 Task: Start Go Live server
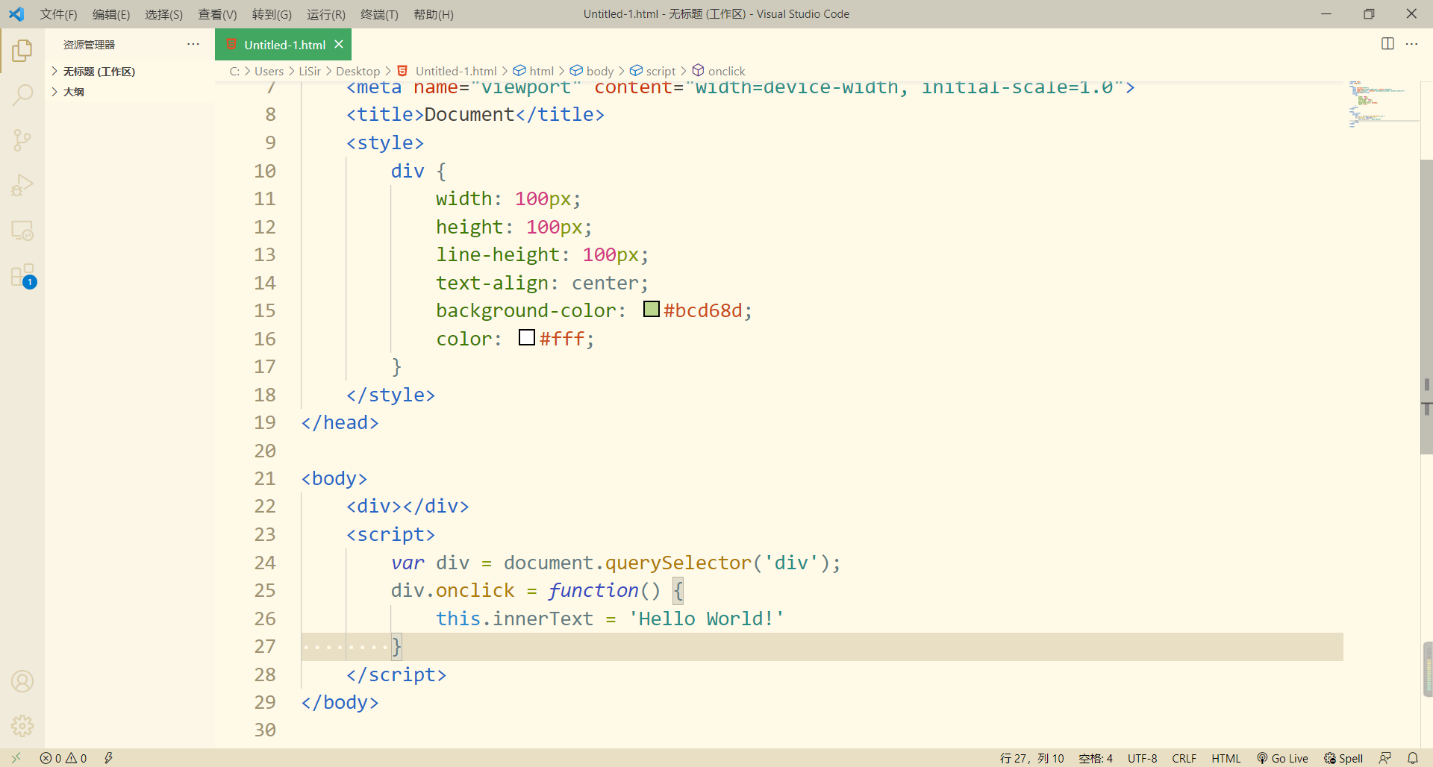coord(1282,758)
